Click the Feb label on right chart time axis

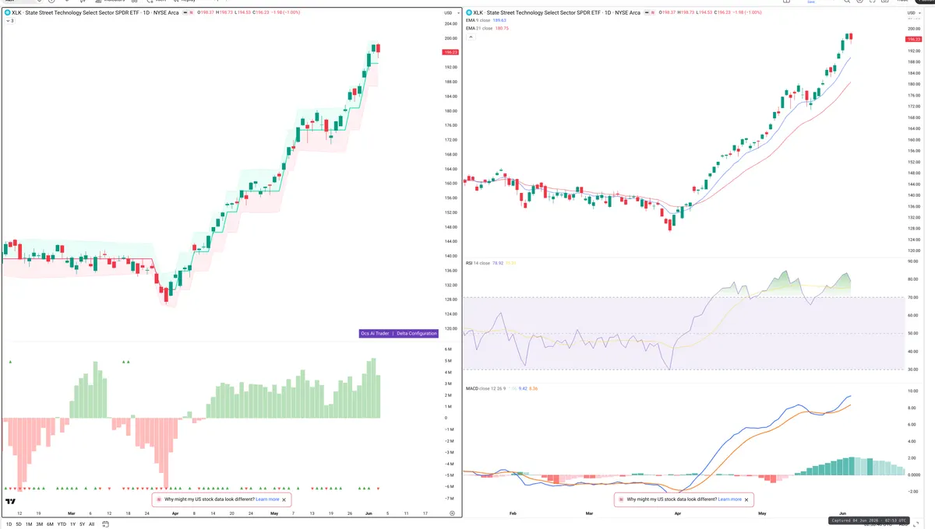pyautogui.click(x=513, y=513)
